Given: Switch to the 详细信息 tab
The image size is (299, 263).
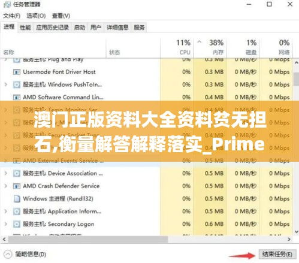Looking at the screenshot, I should click(x=117, y=28).
